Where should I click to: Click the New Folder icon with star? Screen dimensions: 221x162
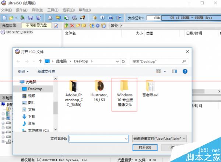(78, 26)
